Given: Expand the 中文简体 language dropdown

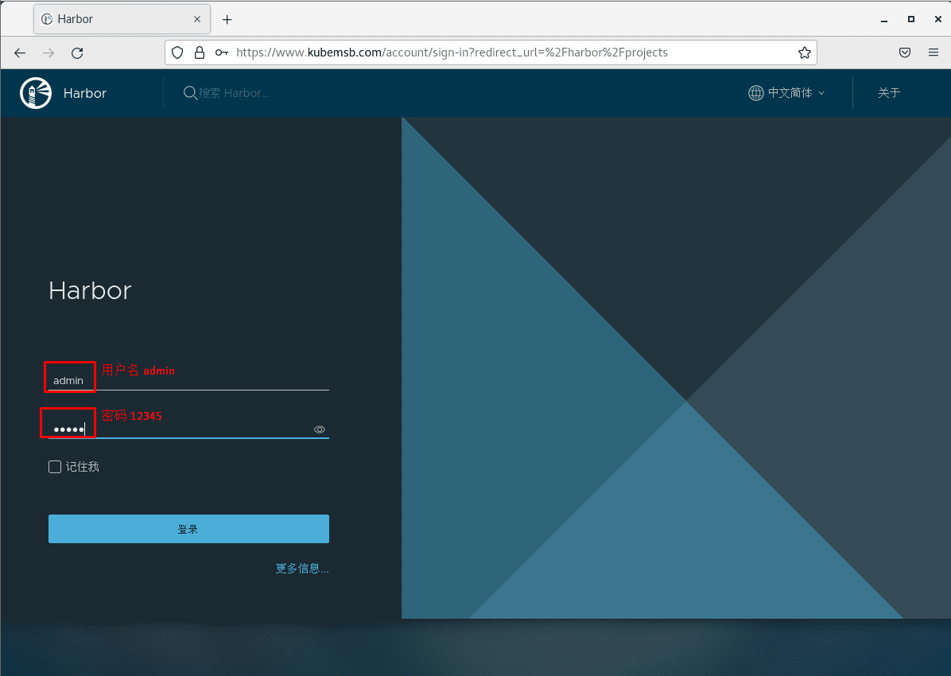Looking at the screenshot, I should click(796, 93).
